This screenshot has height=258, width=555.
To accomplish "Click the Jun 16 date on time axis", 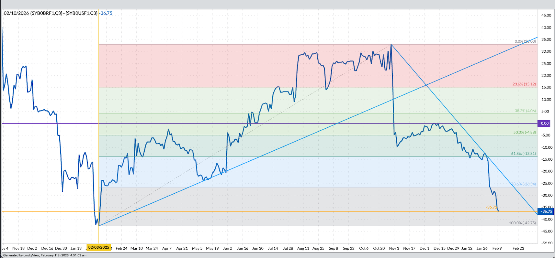I will [243, 248].
